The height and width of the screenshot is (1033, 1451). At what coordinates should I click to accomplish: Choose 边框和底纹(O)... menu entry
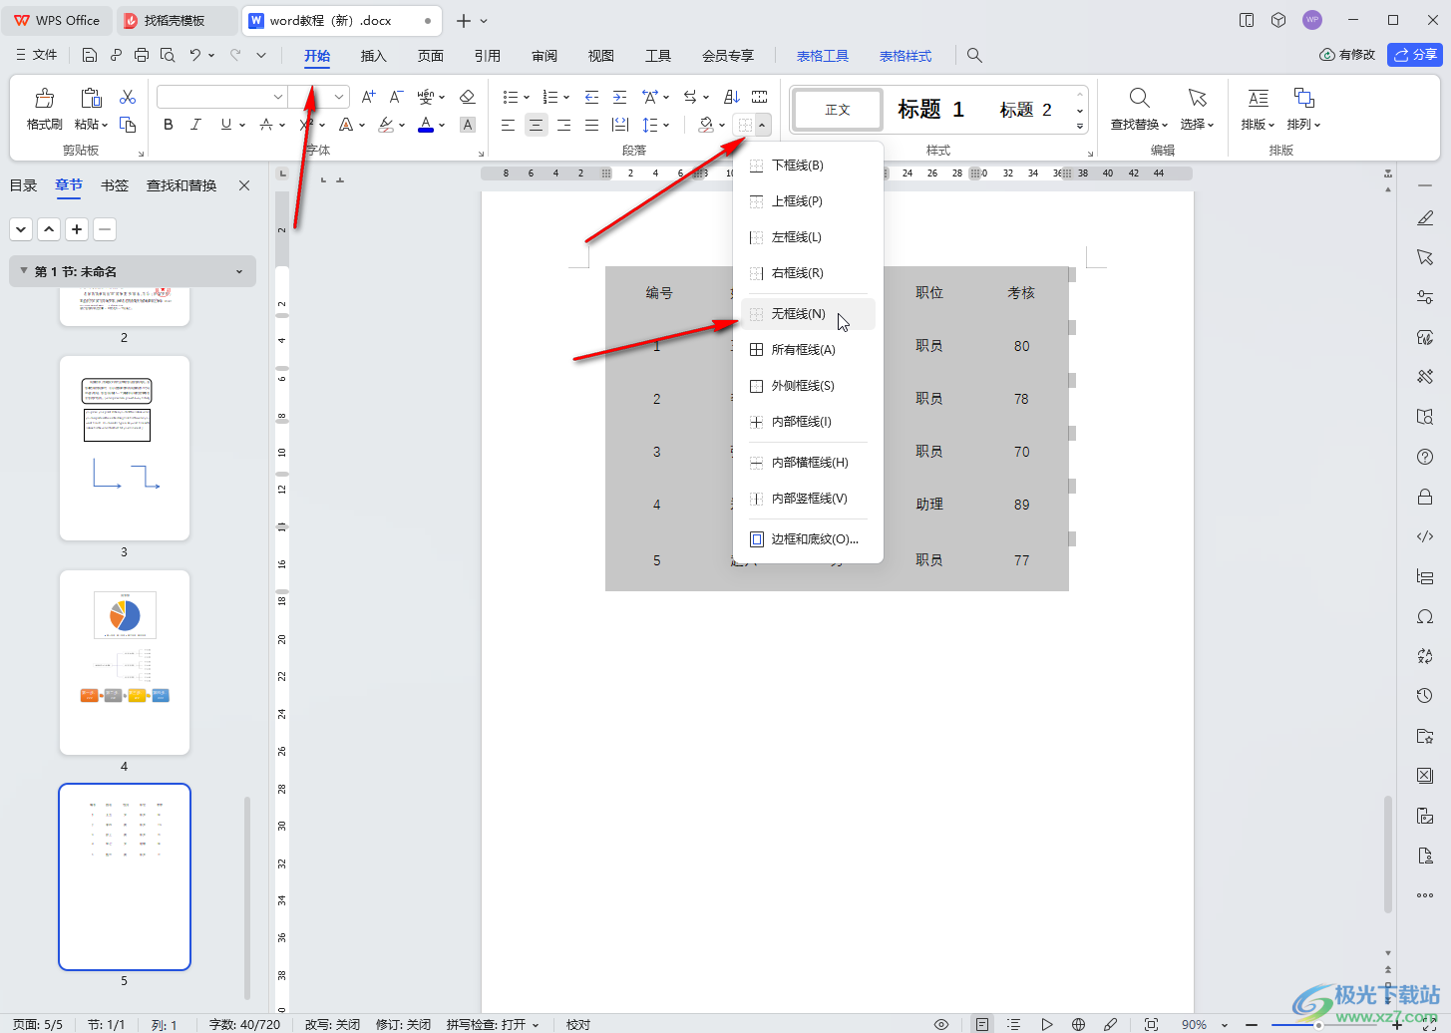tap(808, 539)
